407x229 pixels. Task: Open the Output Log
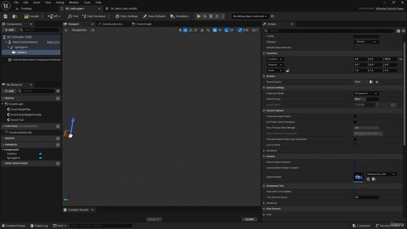tap(39, 226)
